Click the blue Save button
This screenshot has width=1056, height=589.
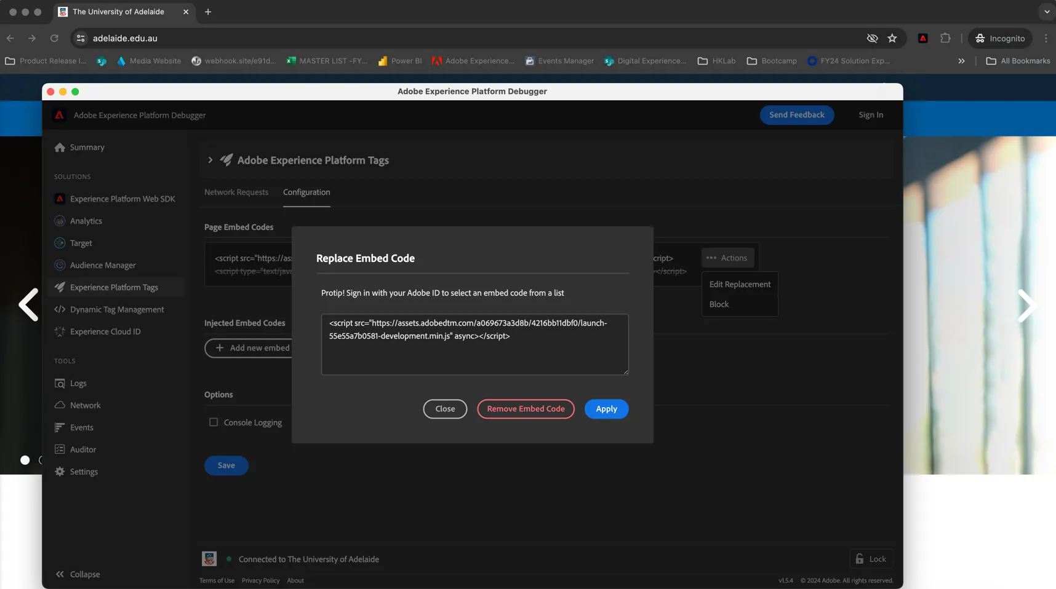(226, 465)
